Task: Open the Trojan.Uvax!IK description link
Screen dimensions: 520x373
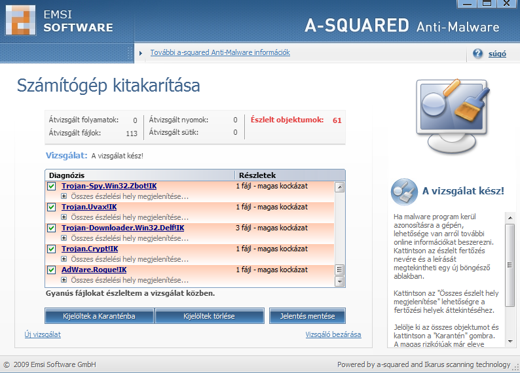Action: click(89, 207)
